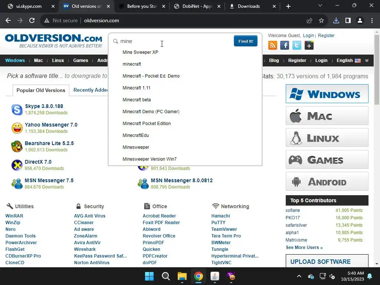
Task: Click the Games platform banner button
Action: [x=327, y=160]
